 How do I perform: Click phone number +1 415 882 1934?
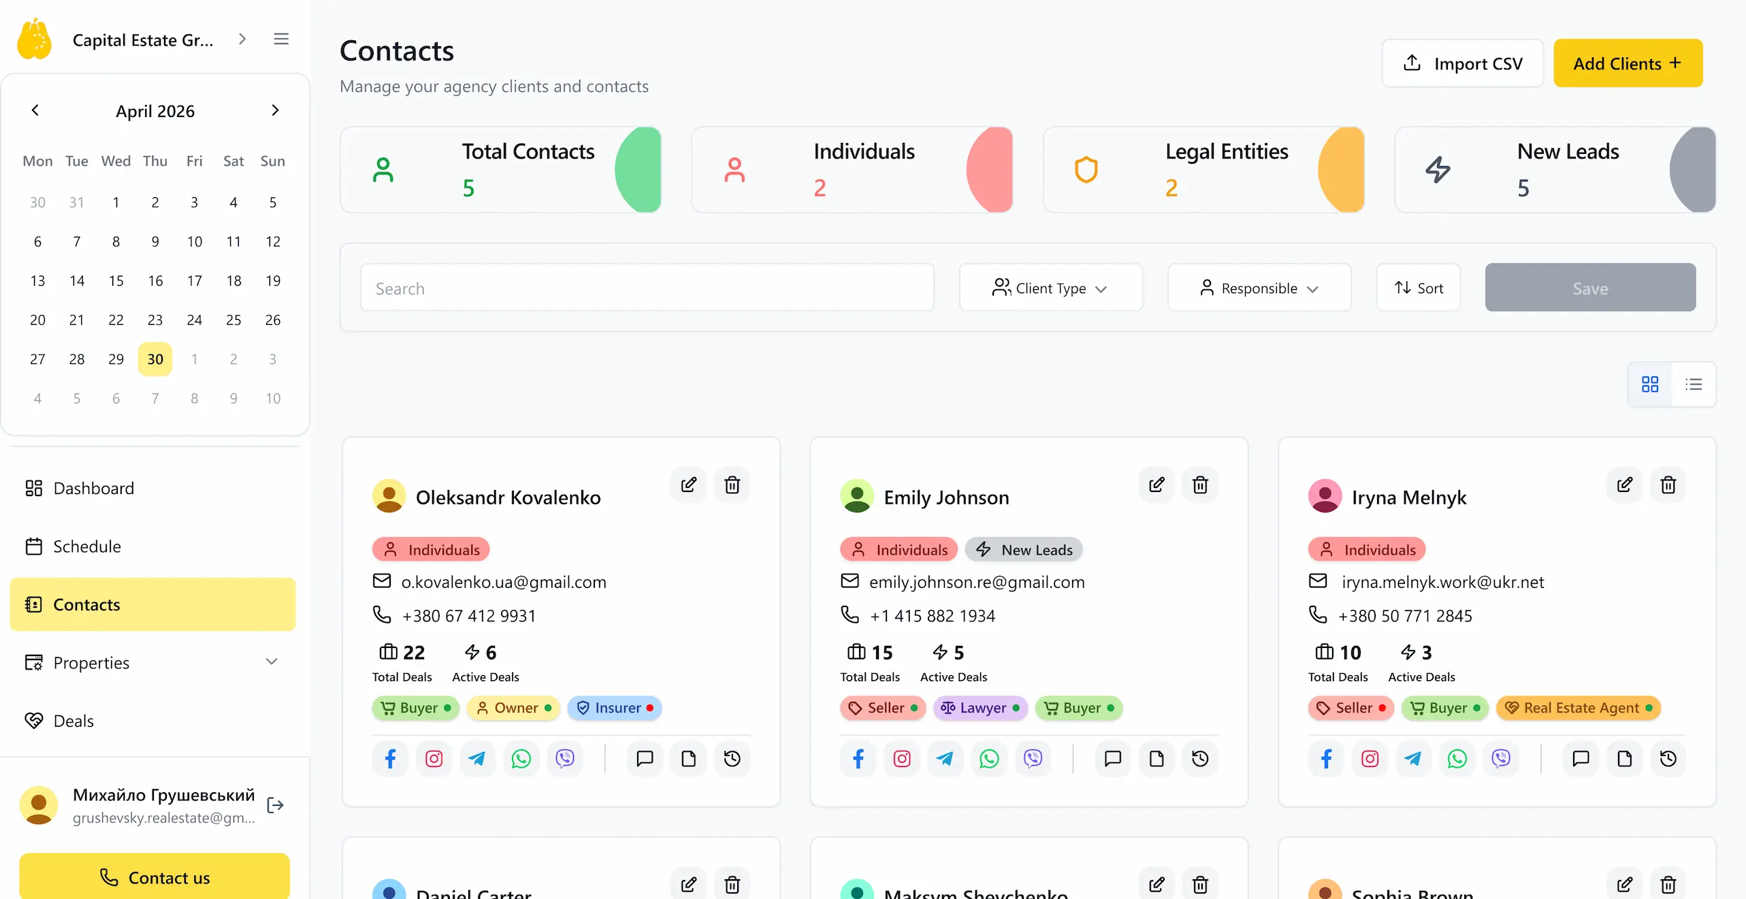click(x=933, y=616)
